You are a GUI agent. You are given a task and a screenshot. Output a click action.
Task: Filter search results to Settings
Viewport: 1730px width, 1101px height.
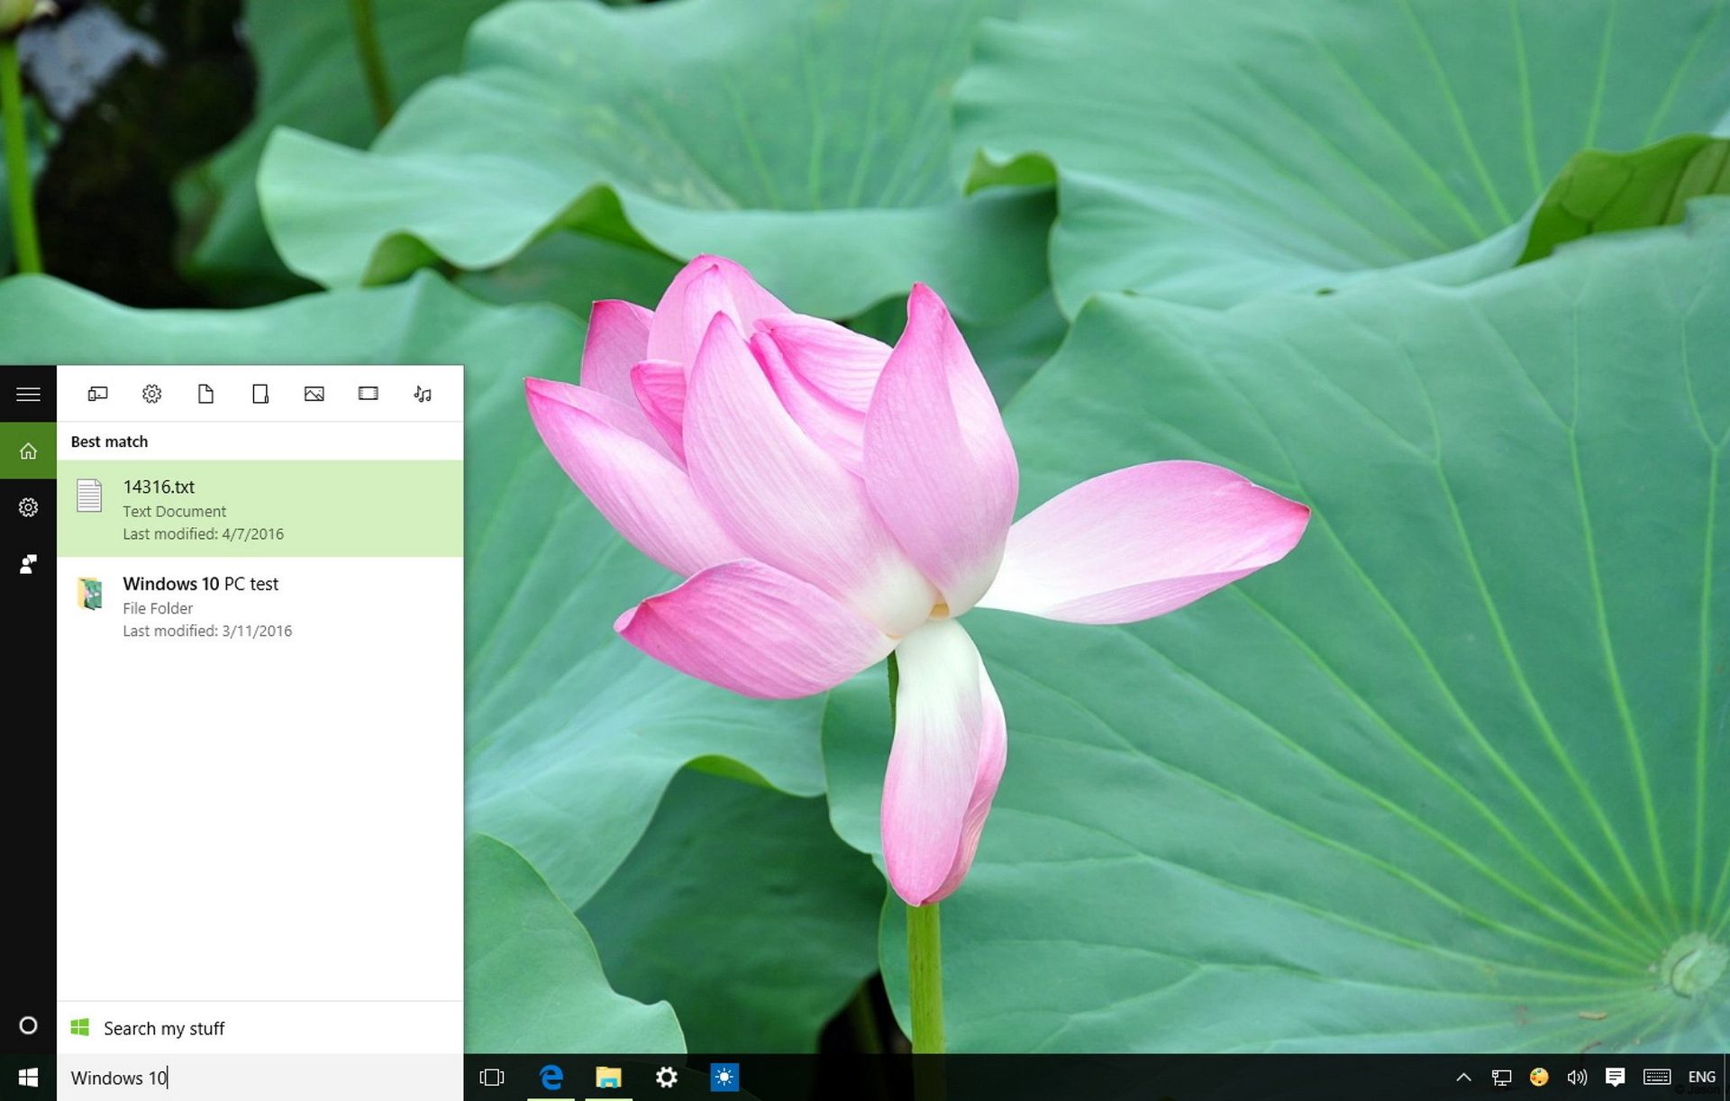(x=151, y=394)
